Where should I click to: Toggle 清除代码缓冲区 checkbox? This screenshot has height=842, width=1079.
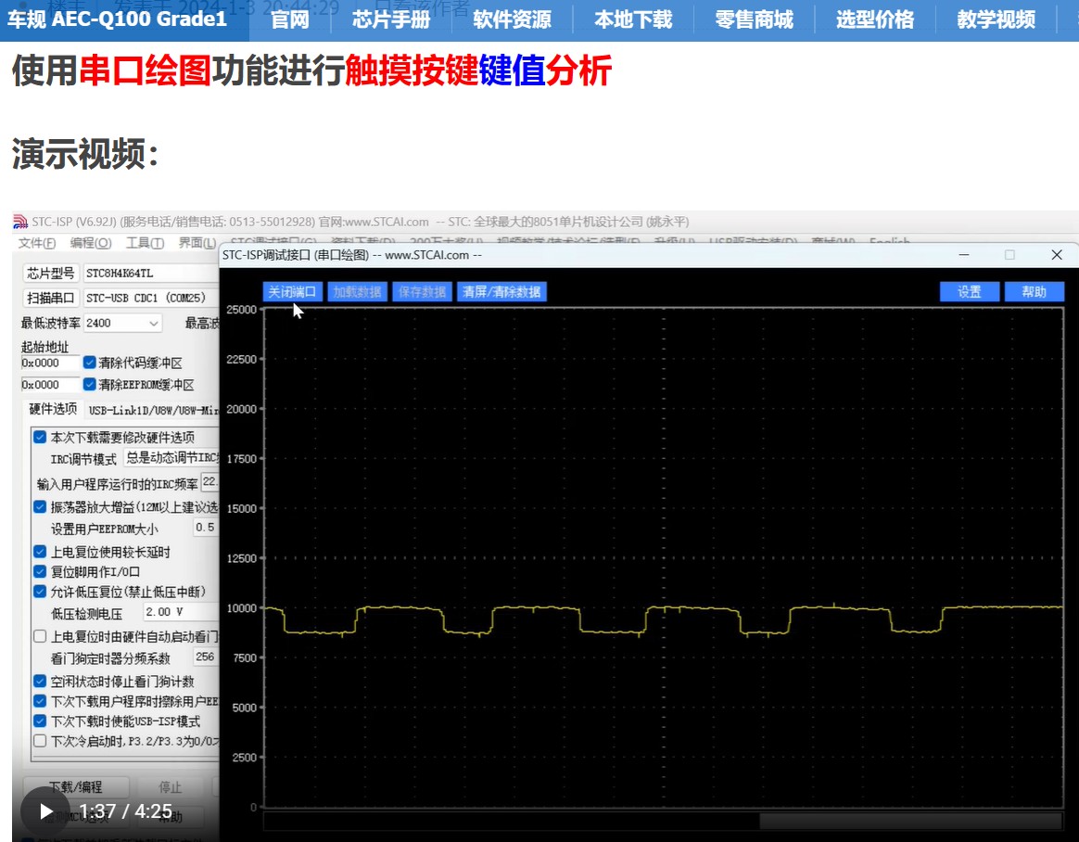90,363
